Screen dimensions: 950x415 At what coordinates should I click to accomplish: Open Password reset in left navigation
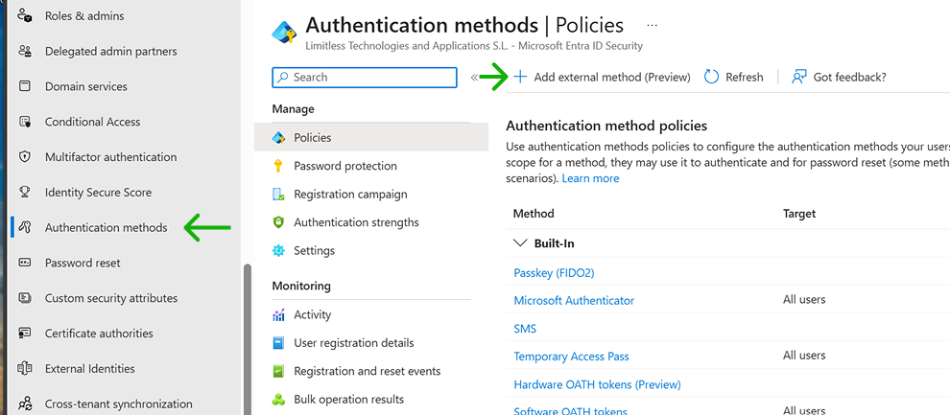point(83,263)
